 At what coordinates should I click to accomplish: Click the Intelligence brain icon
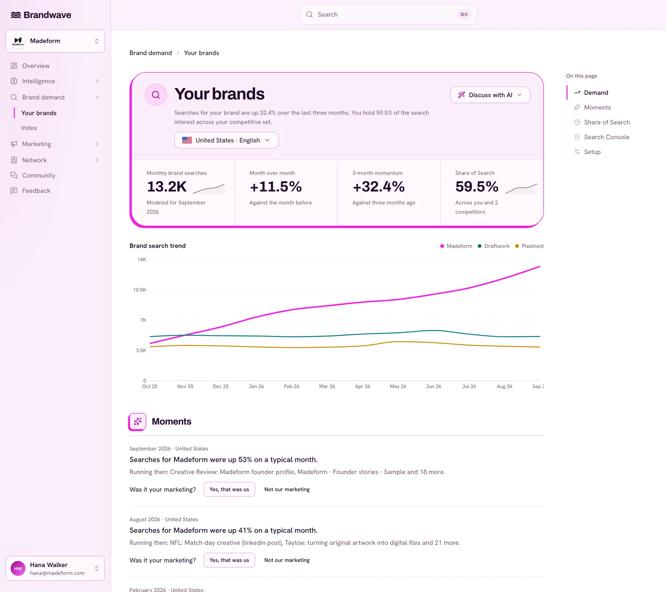pyautogui.click(x=14, y=81)
